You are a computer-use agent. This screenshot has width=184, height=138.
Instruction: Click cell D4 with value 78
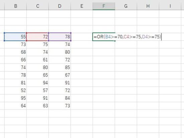(x=60, y=37)
